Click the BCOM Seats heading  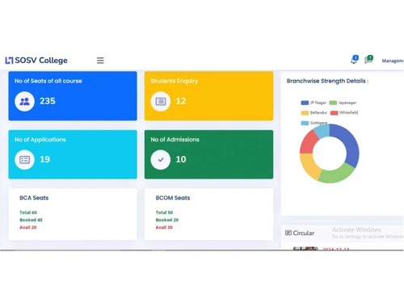[173, 198]
